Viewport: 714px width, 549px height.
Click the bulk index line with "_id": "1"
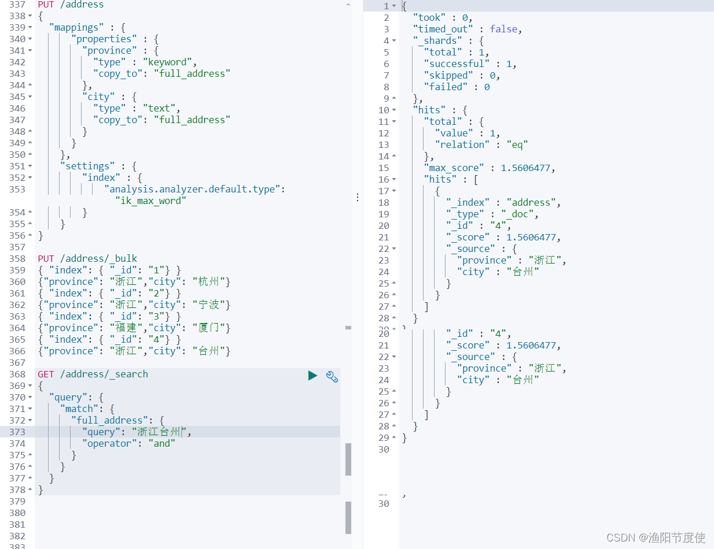(109, 270)
